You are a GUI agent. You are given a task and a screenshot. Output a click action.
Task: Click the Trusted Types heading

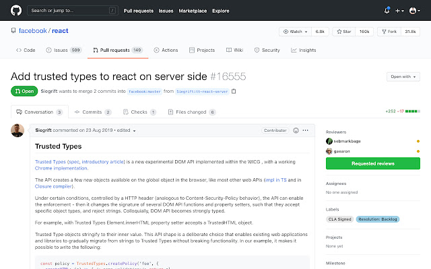[x=59, y=147]
